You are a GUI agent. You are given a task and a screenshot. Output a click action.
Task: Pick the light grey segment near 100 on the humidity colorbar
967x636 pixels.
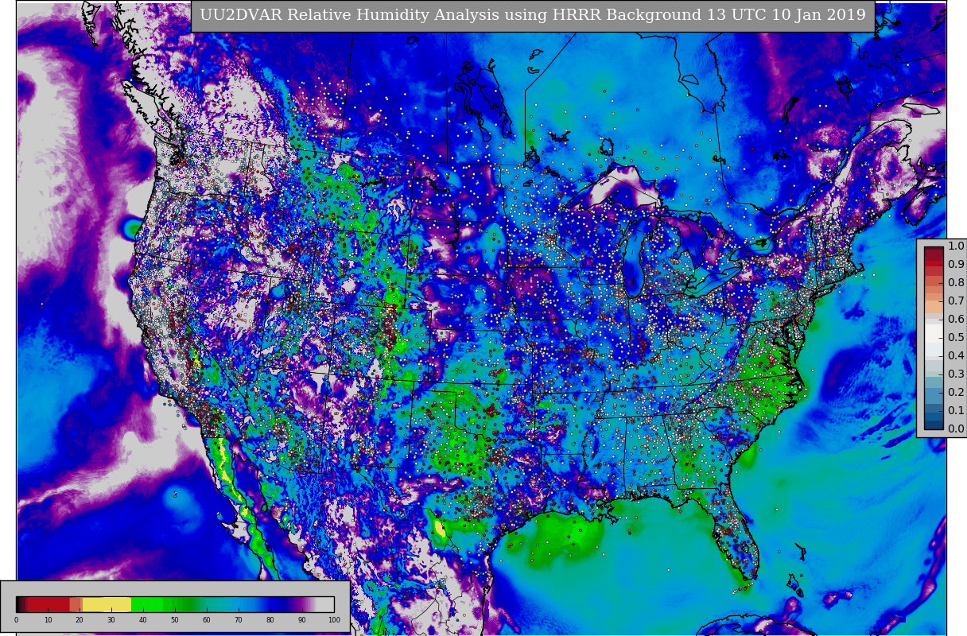tap(325, 604)
